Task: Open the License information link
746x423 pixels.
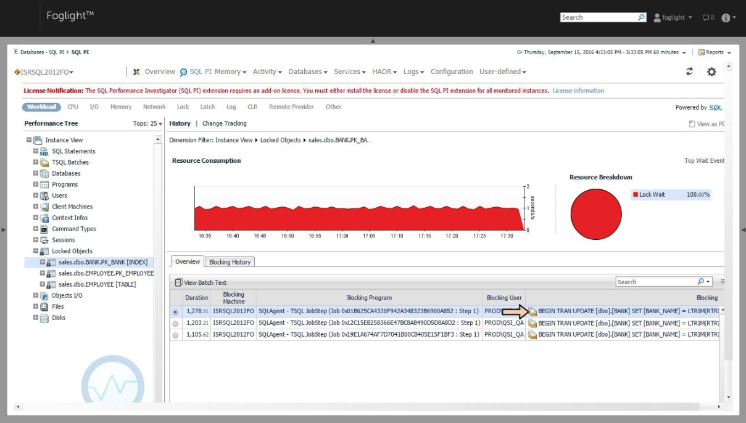Action: 578,91
